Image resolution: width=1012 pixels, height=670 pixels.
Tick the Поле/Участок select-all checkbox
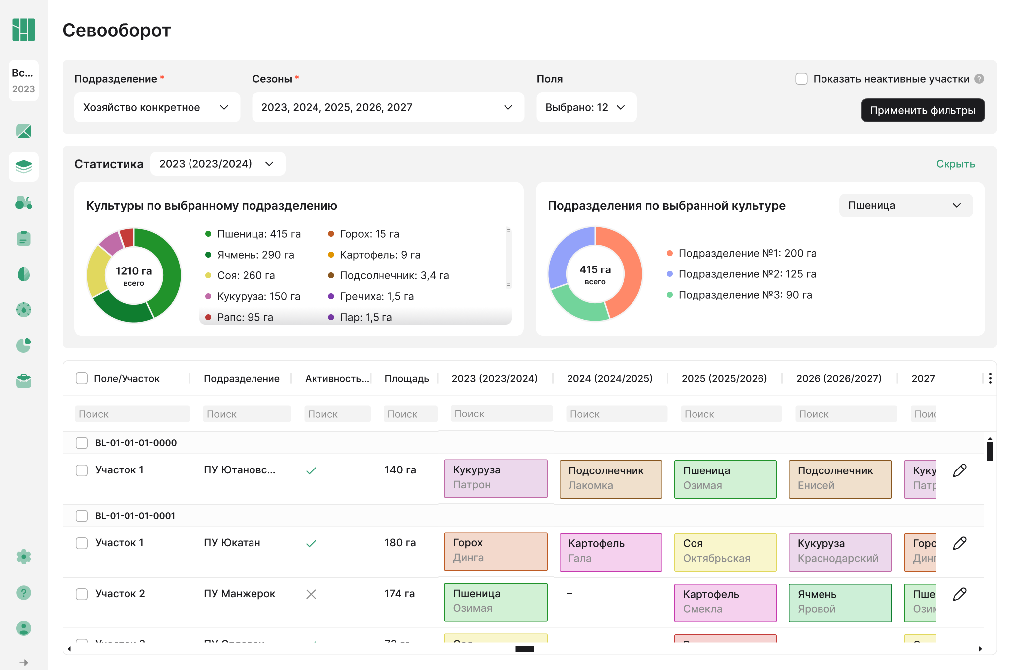click(82, 378)
